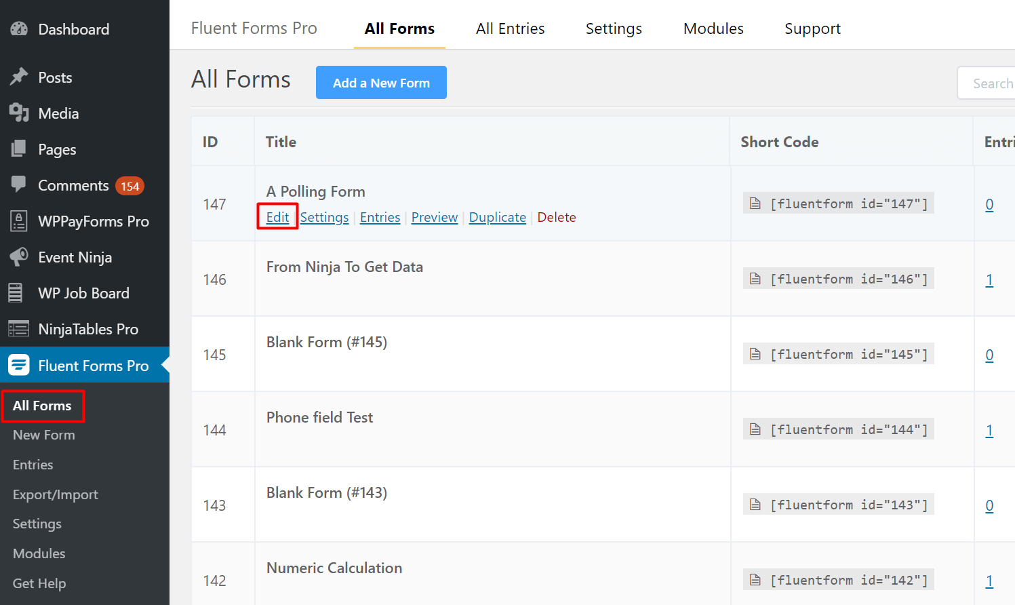Click title 'Phone field Test'

pyautogui.click(x=319, y=417)
